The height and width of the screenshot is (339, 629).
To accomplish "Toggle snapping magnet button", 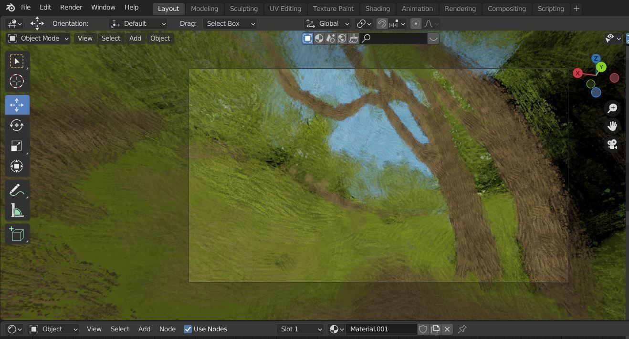I will point(382,23).
